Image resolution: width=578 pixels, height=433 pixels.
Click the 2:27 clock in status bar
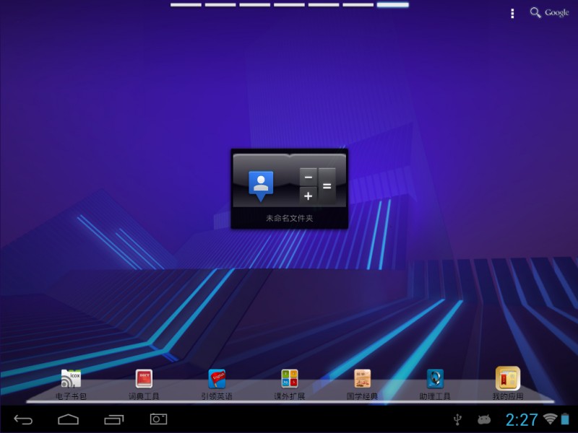522,419
